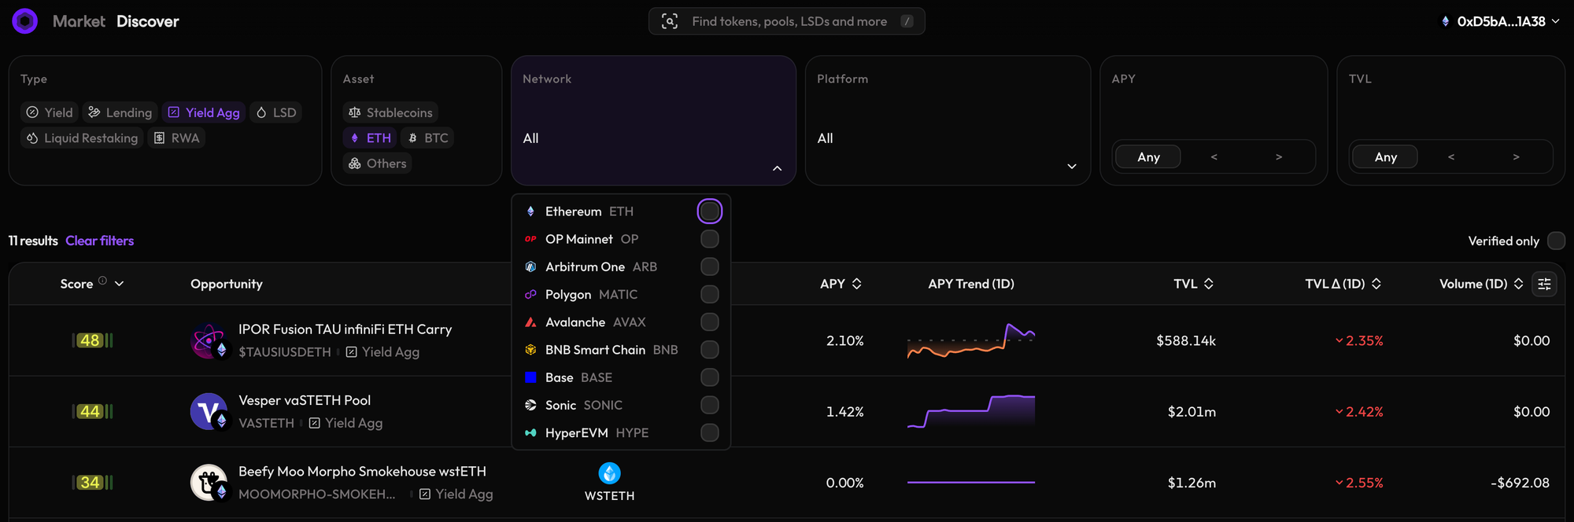Collapse the Network filter dropdown

(777, 168)
